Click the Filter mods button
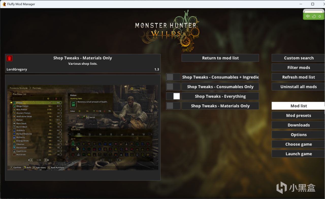Image resolution: width=325 pixels, height=199 pixels. (299, 67)
